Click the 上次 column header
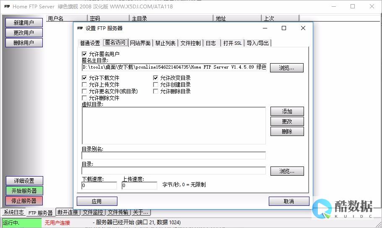Image resolution: width=382 pixels, height=228 pixels. 281,18
